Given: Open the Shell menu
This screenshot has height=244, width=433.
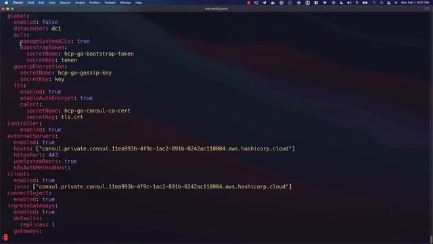Looking at the screenshot, I should pos(31,3).
